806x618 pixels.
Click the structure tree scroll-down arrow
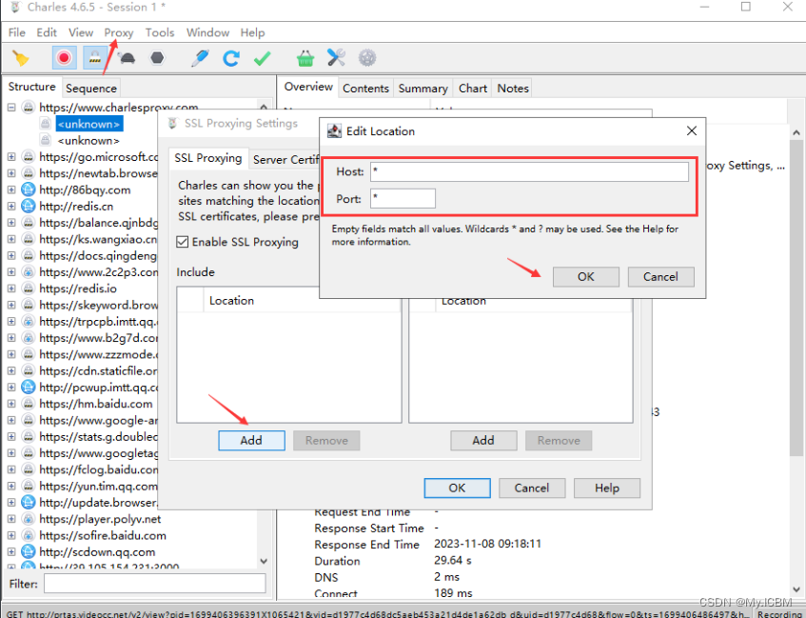point(264,561)
